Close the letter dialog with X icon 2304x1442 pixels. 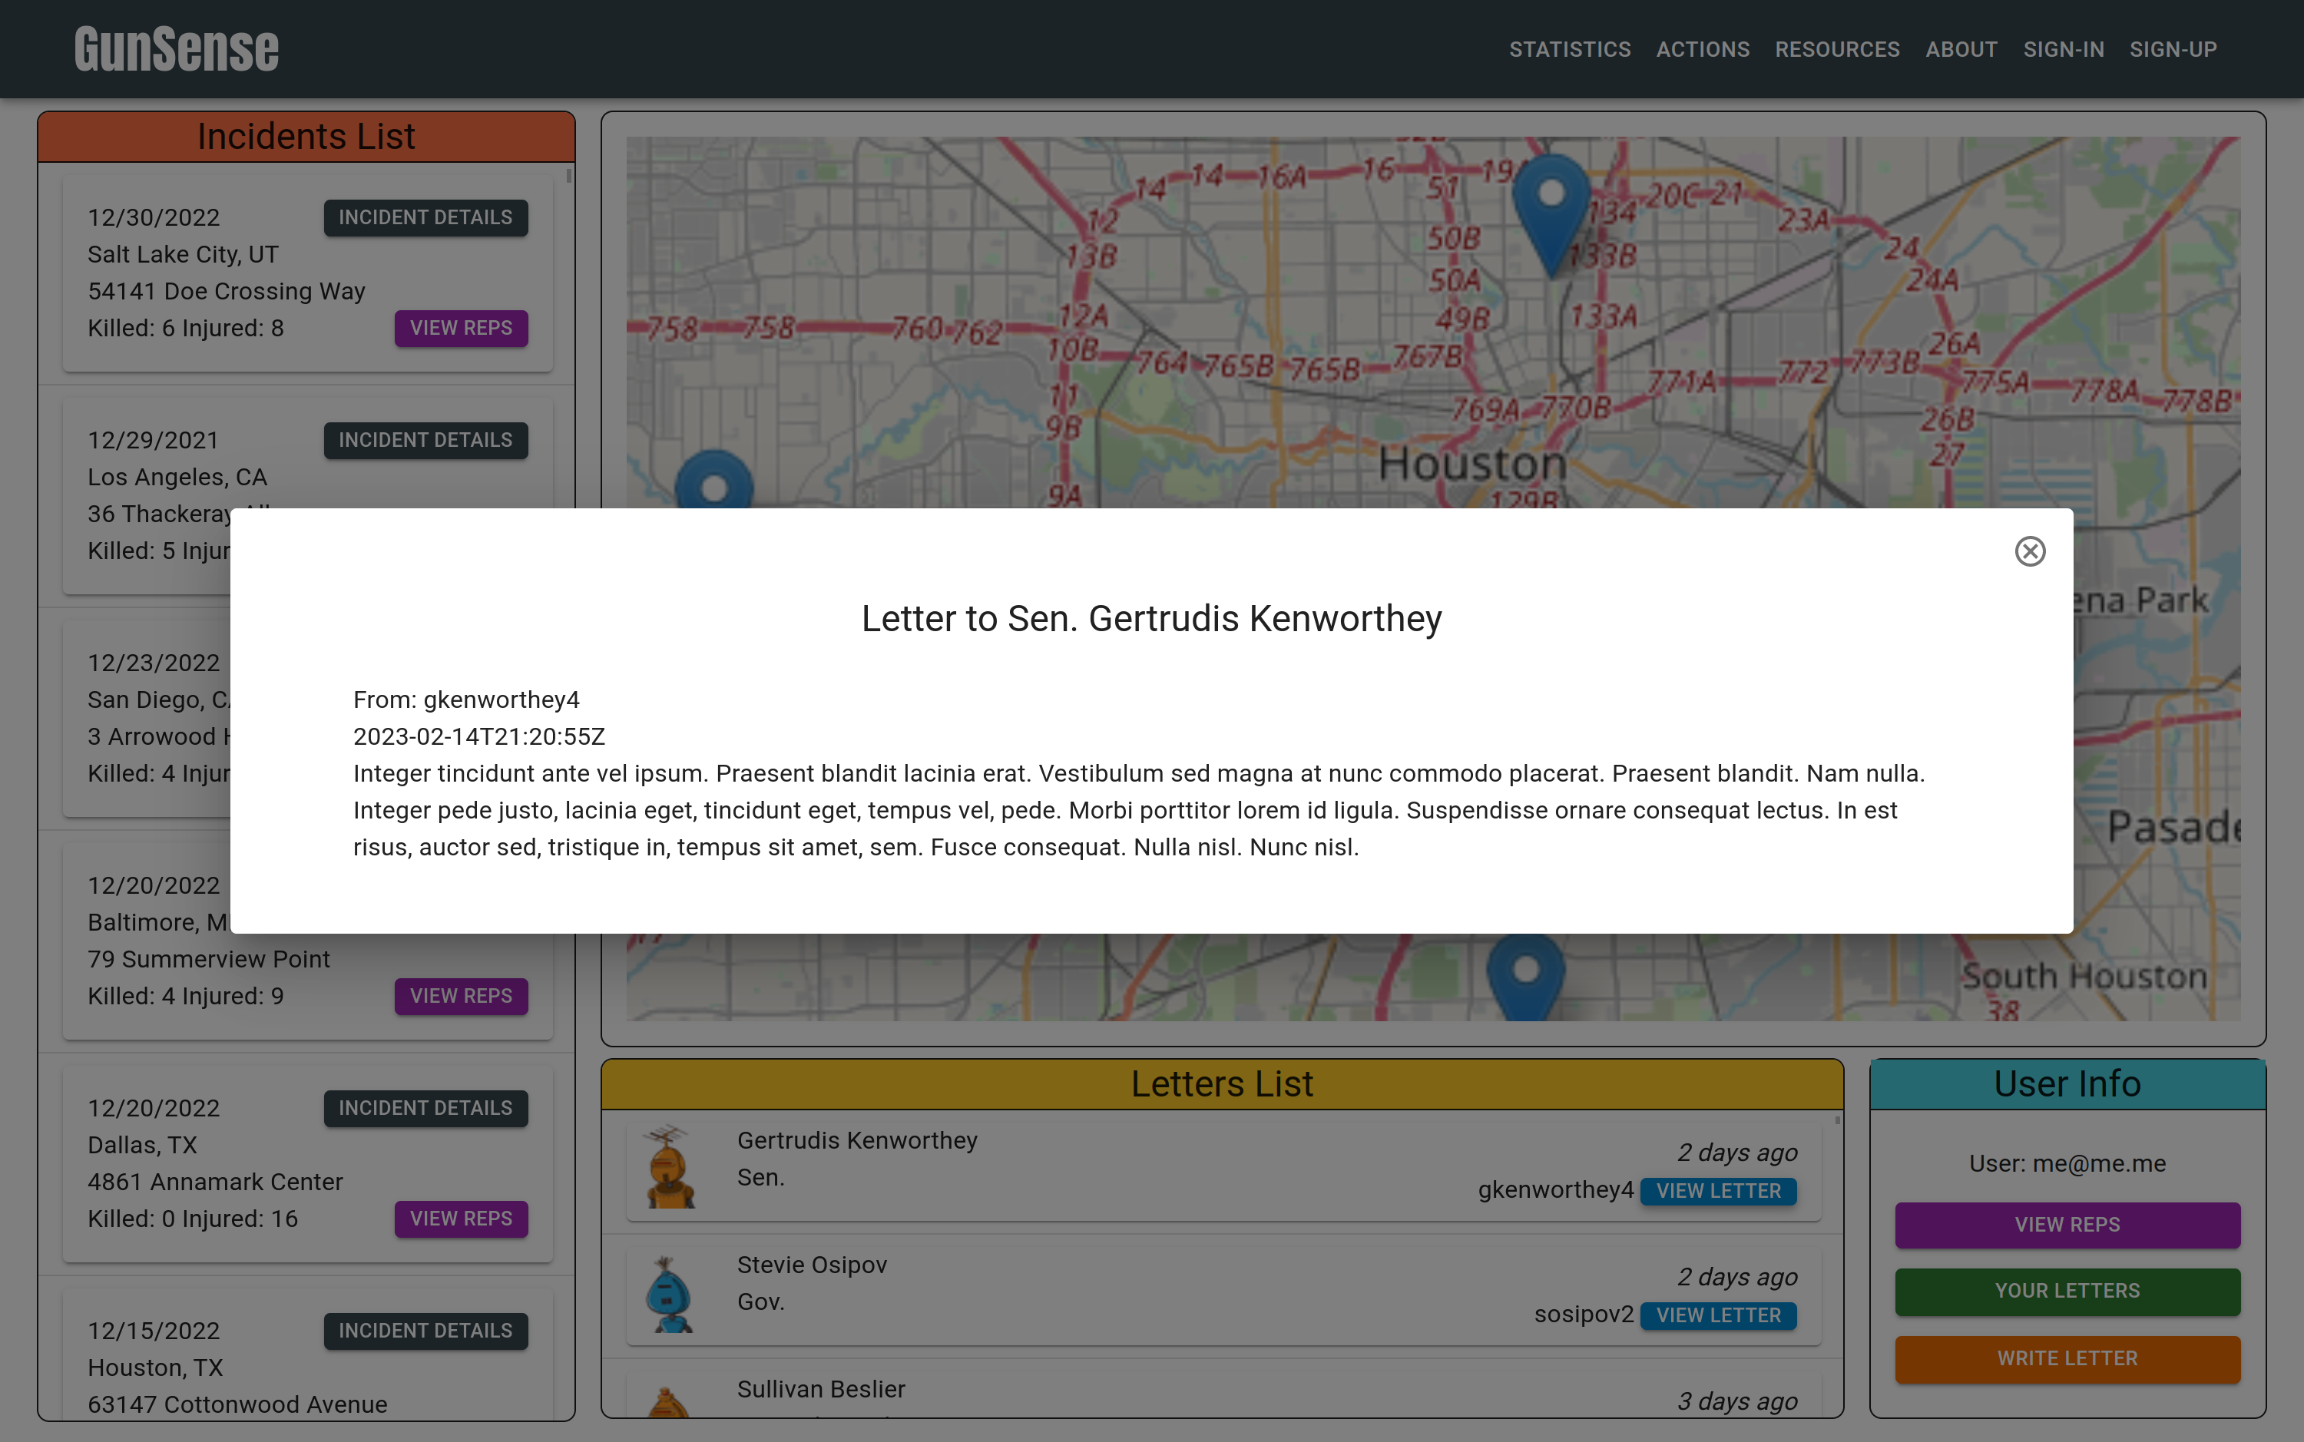coord(2029,551)
